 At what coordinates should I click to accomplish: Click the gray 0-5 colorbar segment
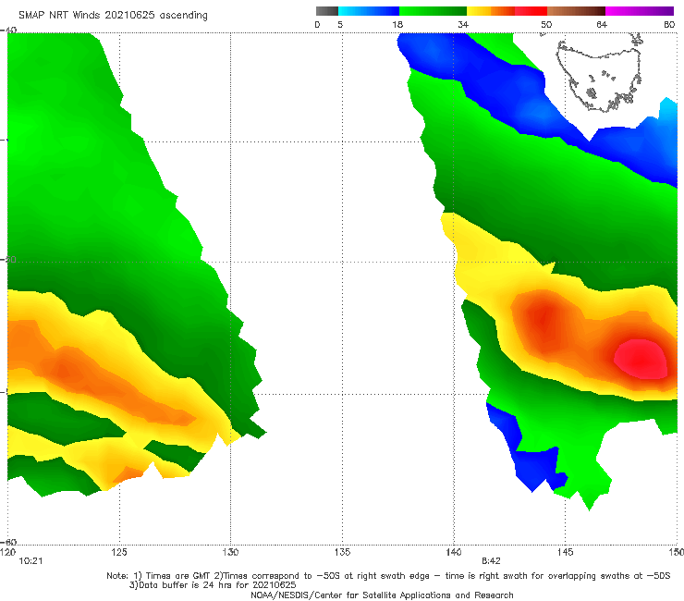(327, 11)
